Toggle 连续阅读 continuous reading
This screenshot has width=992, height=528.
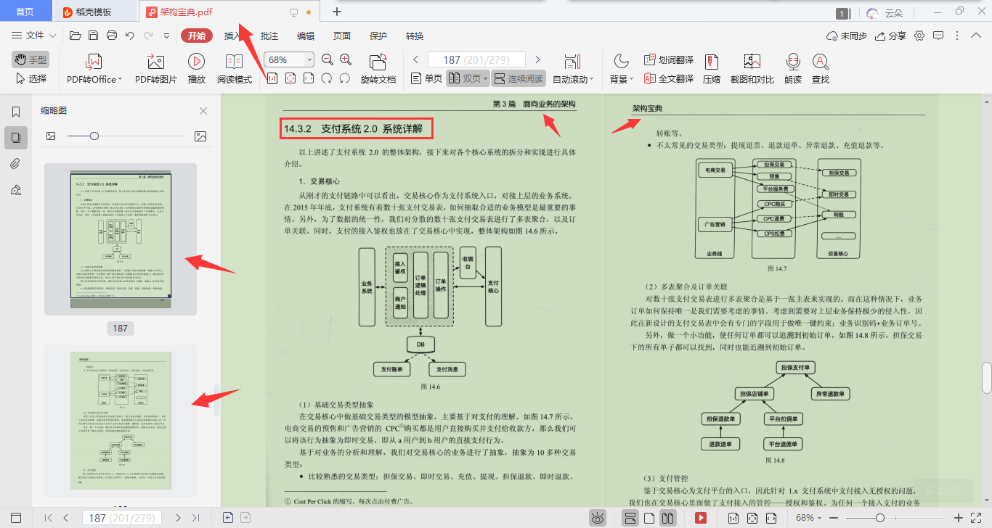[519, 78]
